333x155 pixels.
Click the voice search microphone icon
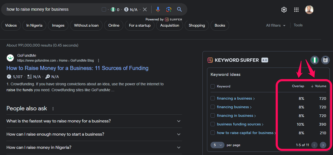158,9
